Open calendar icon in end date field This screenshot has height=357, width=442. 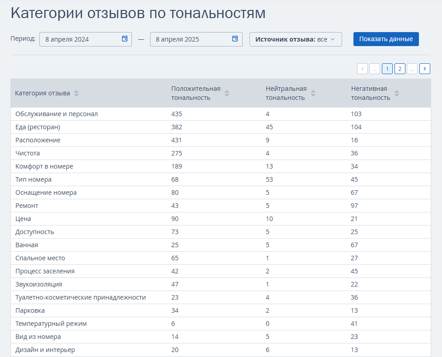235,39
